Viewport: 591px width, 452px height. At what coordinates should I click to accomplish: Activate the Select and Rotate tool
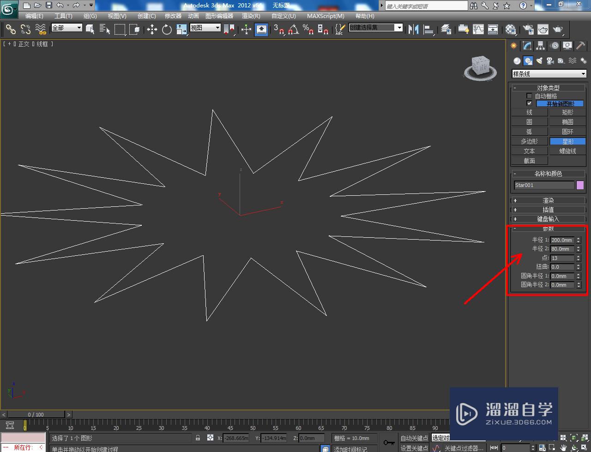tap(167, 29)
